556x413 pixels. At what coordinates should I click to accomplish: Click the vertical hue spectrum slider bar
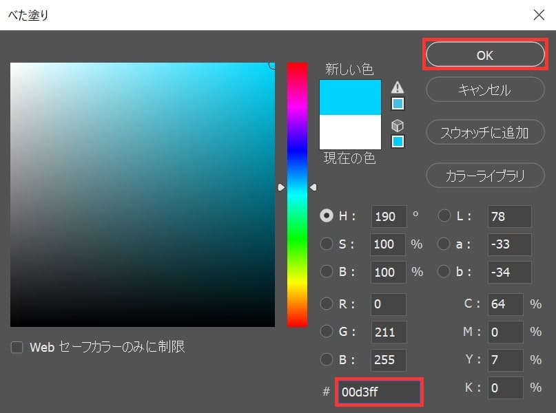pyautogui.click(x=297, y=195)
